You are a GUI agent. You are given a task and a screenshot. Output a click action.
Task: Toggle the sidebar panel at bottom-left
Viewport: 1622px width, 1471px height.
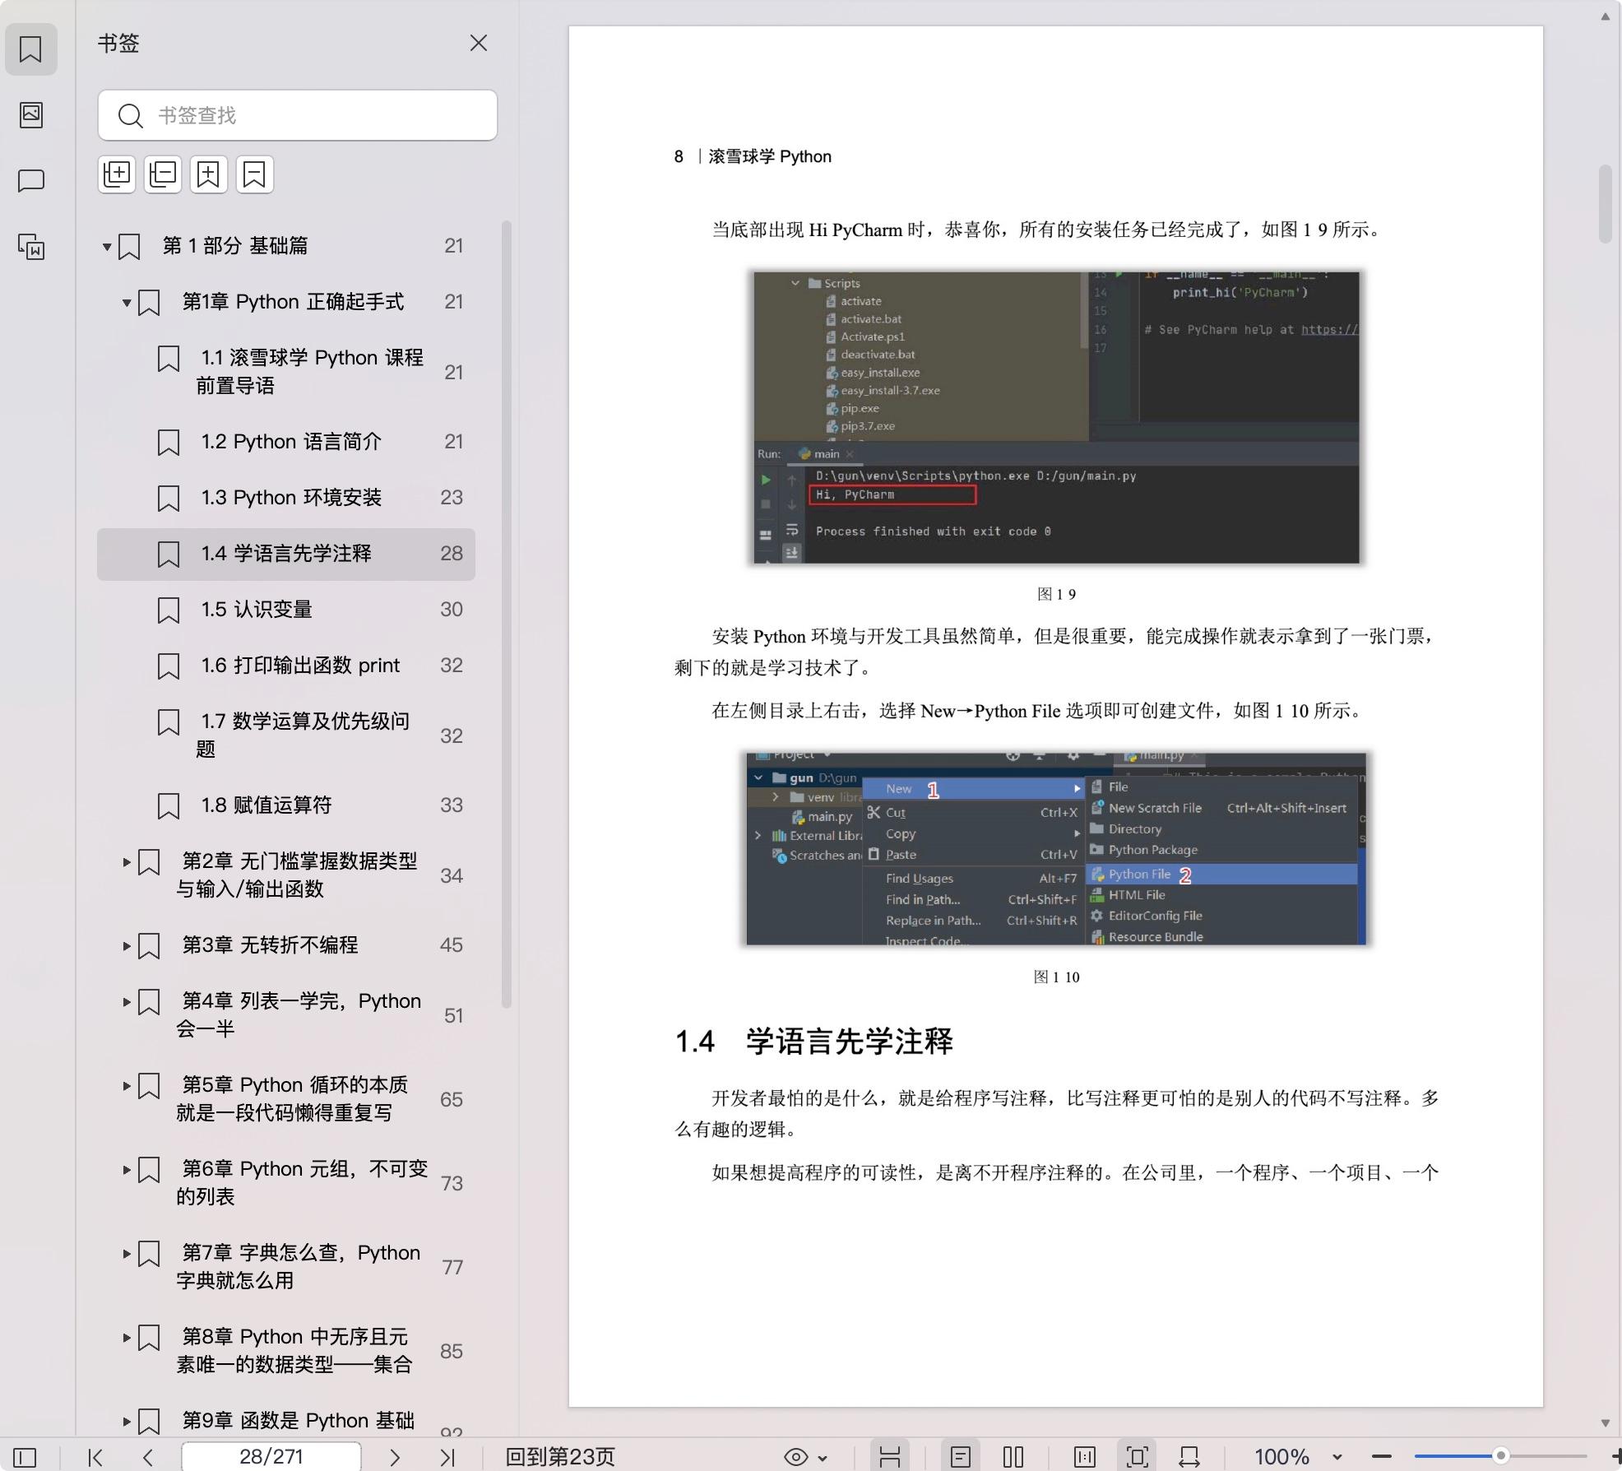pos(25,1457)
